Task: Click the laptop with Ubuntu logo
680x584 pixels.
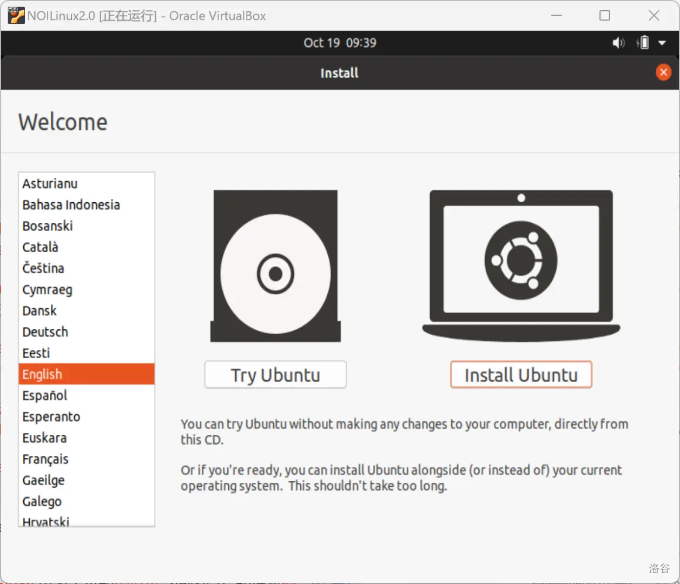Action: [x=521, y=264]
